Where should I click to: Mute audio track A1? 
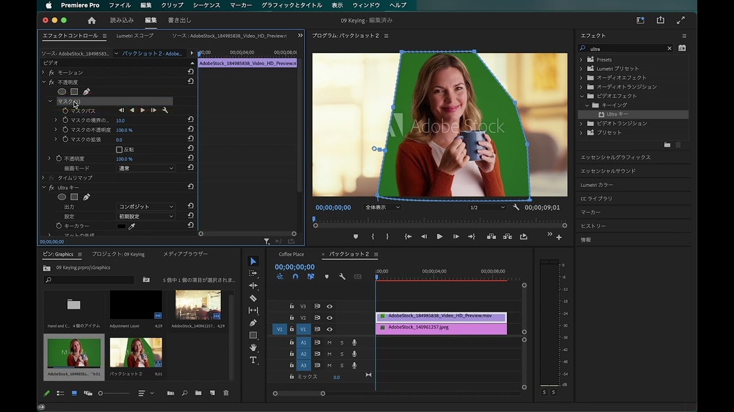click(329, 342)
